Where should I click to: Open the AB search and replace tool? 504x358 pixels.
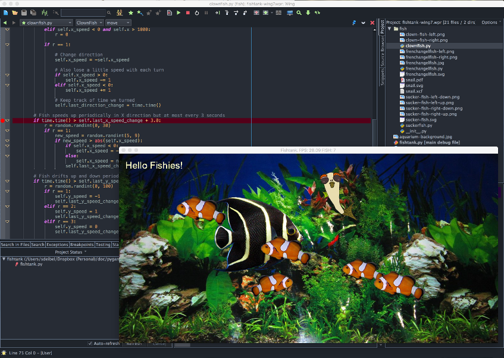(120, 13)
